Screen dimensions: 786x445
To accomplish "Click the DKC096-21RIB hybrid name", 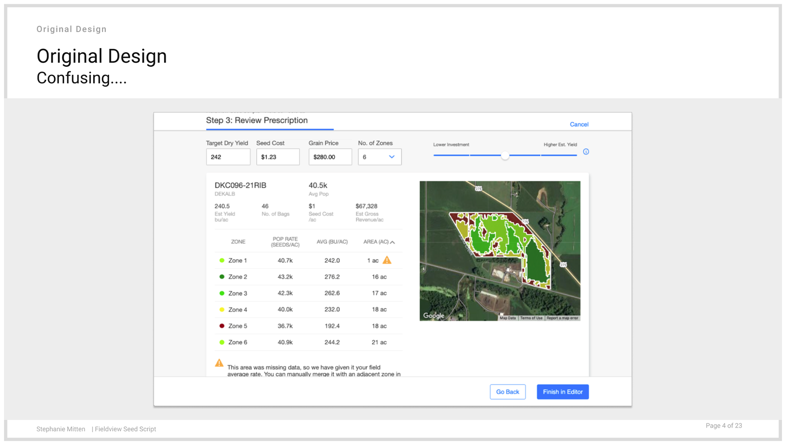I will pos(240,185).
